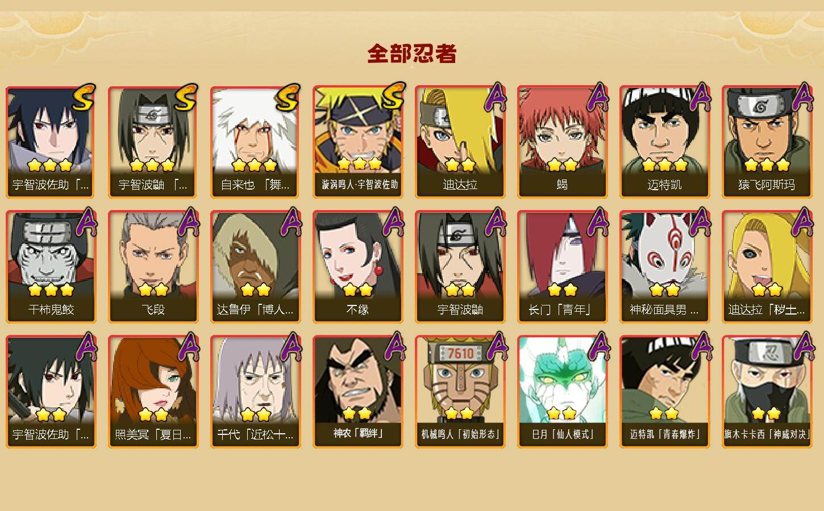The width and height of the screenshot is (824, 511).
Task: Click the S-rank badge on 自来也 card
Action: (288, 98)
